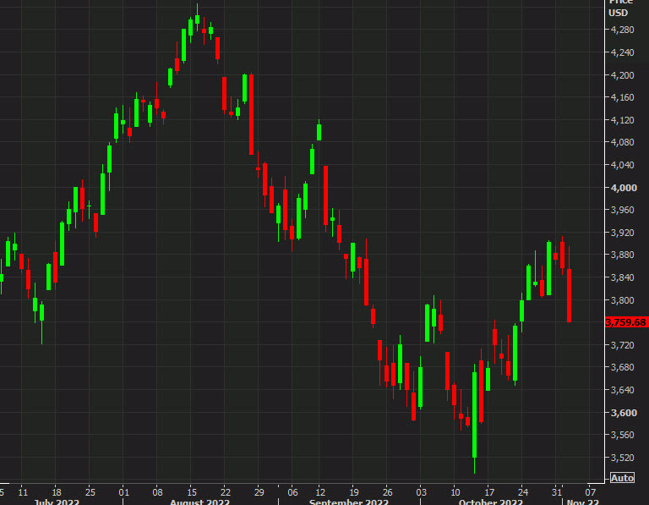This screenshot has height=505, width=649.
Task: Click date label 26 on time axis
Action: pyautogui.click(x=387, y=492)
